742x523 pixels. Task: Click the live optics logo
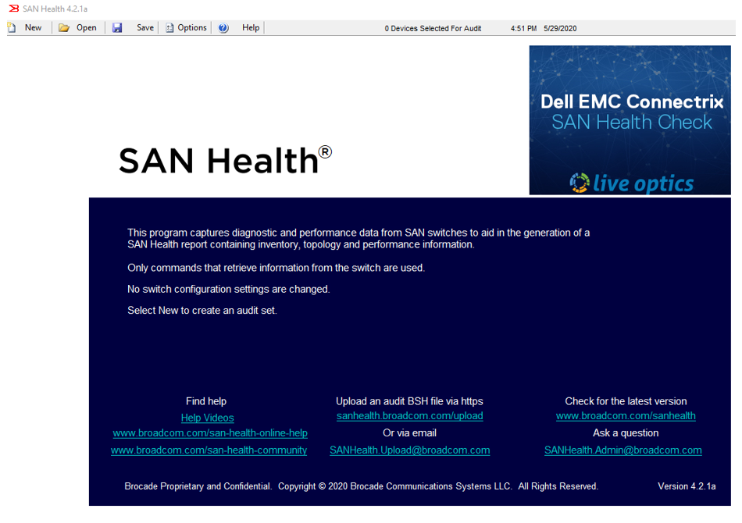click(632, 183)
